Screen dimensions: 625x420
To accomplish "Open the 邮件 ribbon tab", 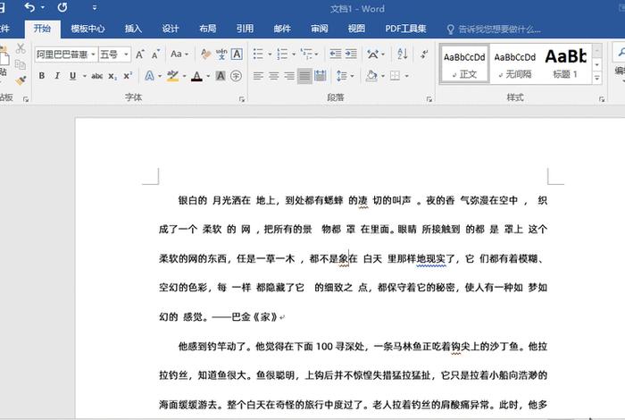I will point(282,29).
